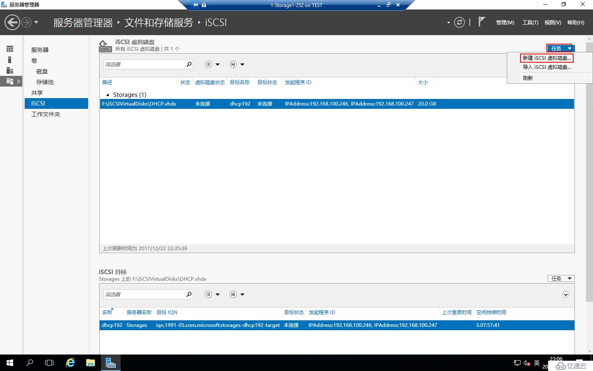Select 存储池 in the navigation pane

[45, 82]
